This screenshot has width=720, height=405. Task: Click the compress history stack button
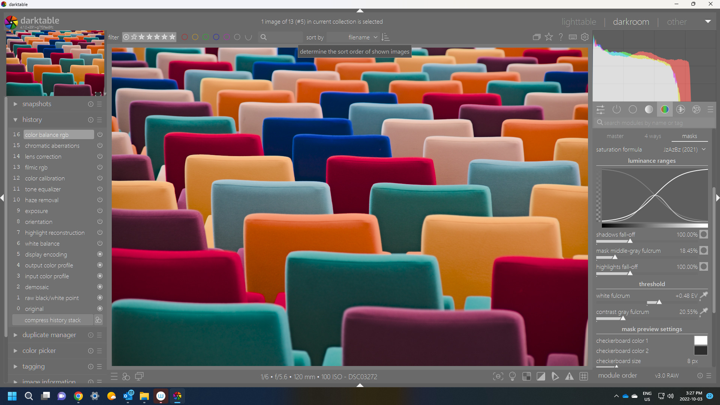(x=52, y=320)
